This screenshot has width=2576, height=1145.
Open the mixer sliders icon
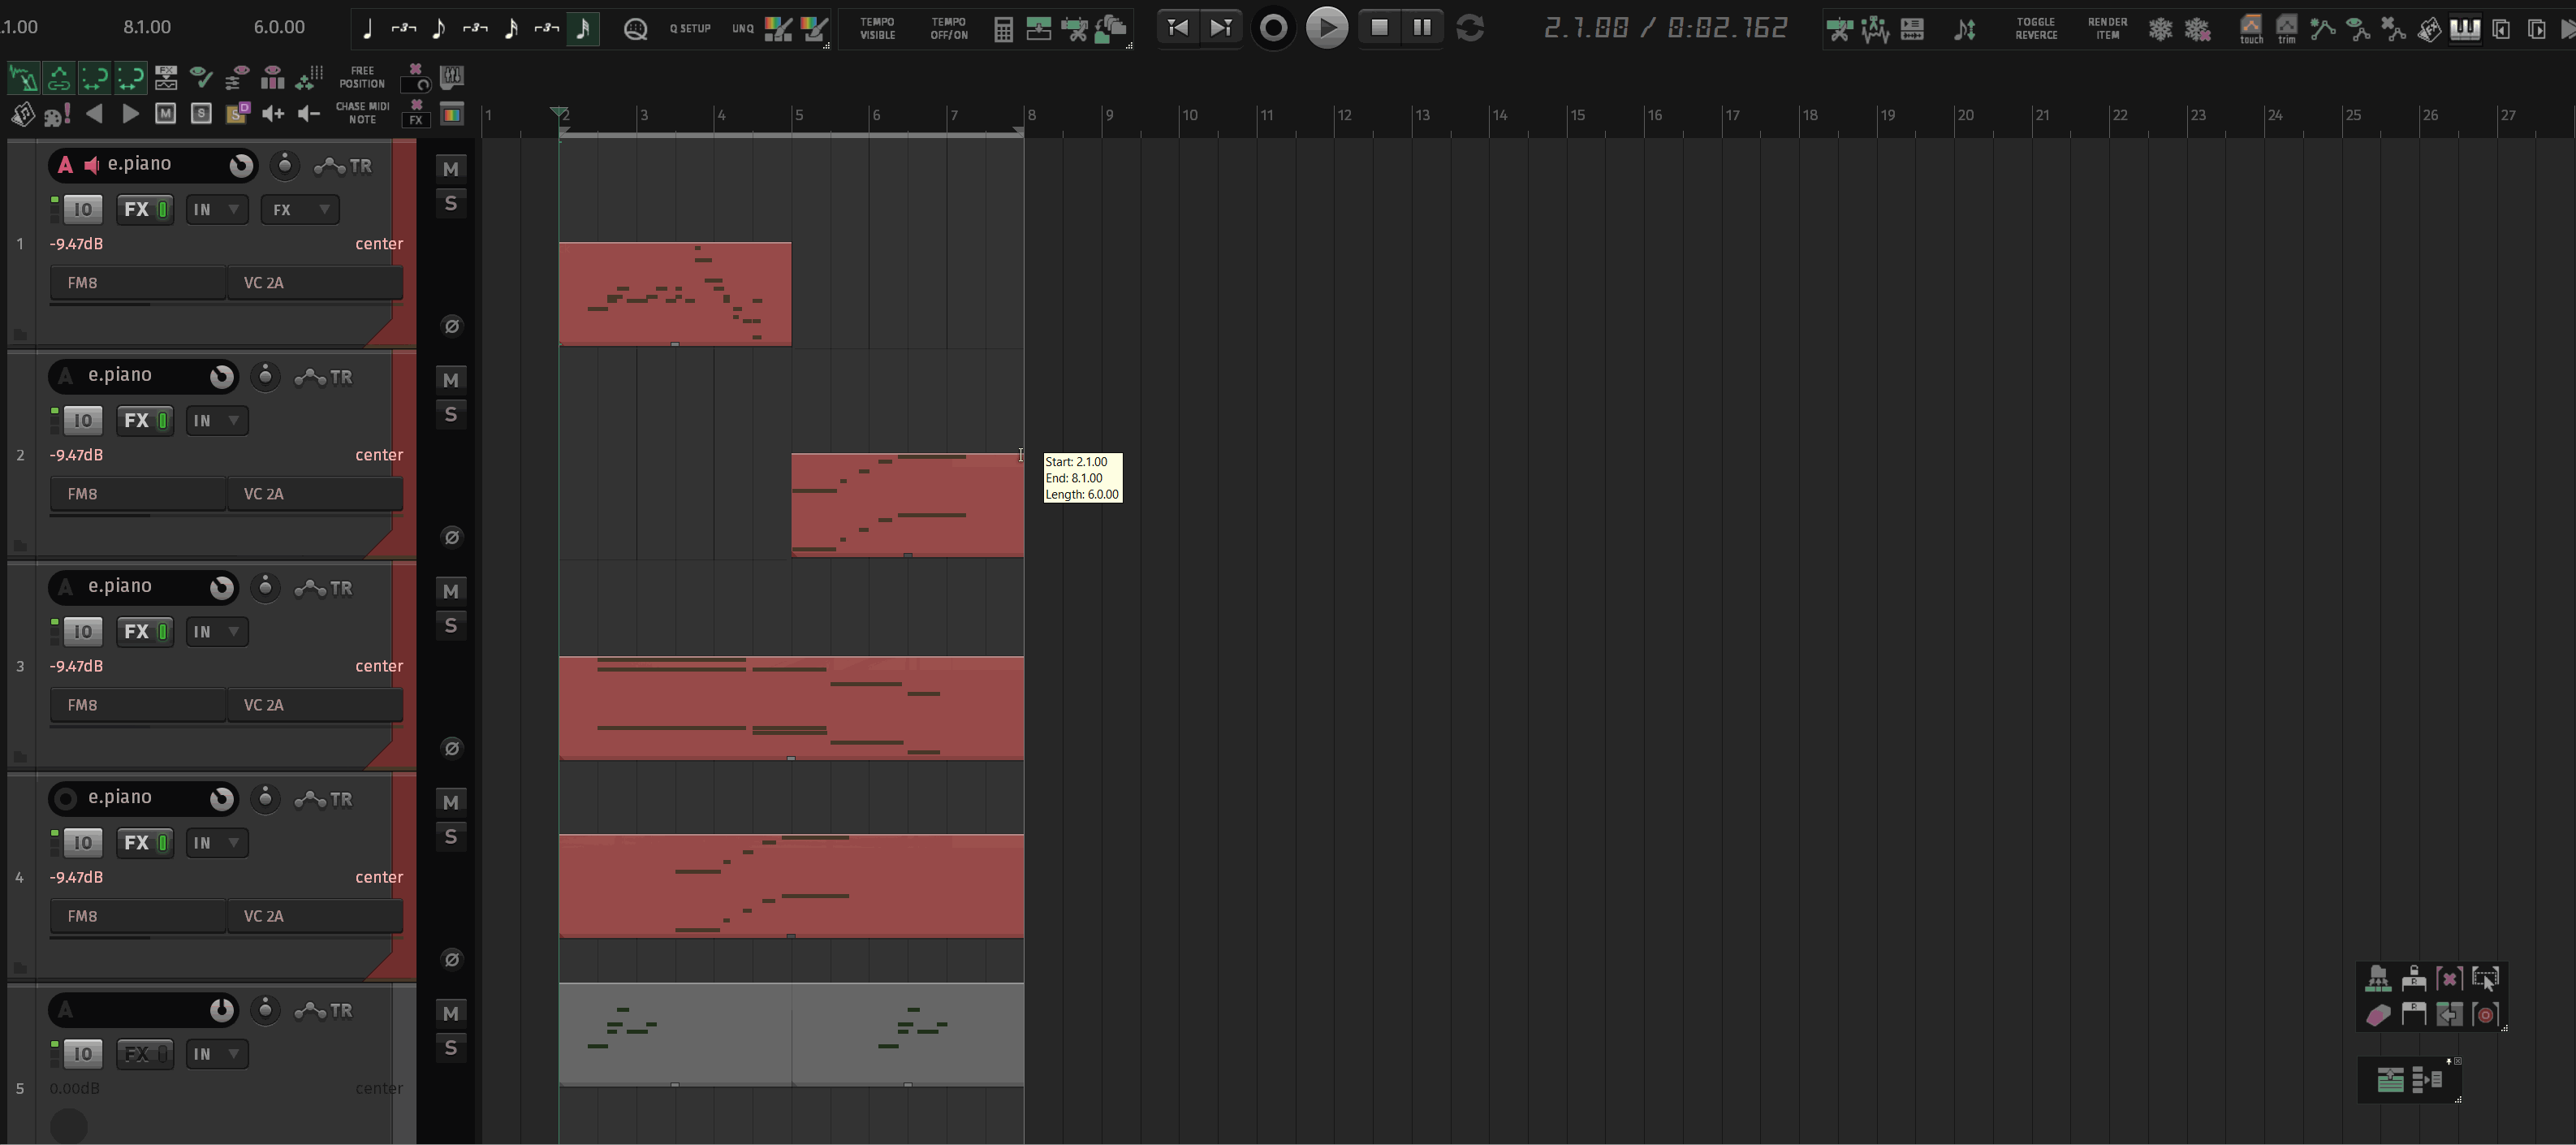(x=451, y=77)
